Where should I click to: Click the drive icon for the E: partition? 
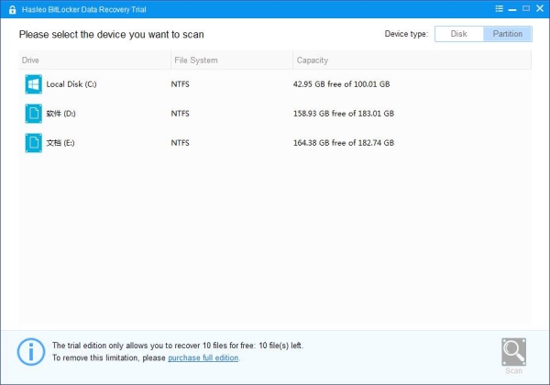tap(33, 143)
